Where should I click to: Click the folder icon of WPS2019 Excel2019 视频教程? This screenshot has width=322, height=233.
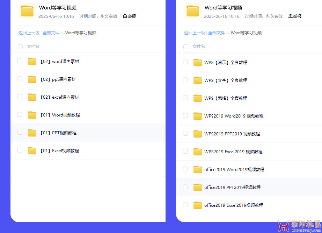[198, 152]
